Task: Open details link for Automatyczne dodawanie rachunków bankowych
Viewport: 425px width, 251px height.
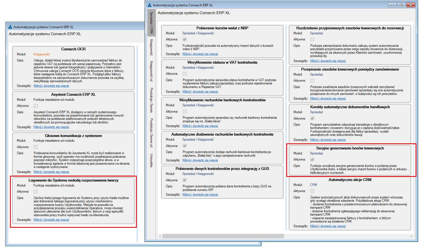Action: click(x=200, y=160)
